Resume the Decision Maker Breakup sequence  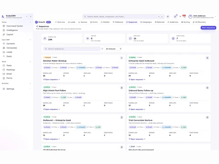point(122,58)
